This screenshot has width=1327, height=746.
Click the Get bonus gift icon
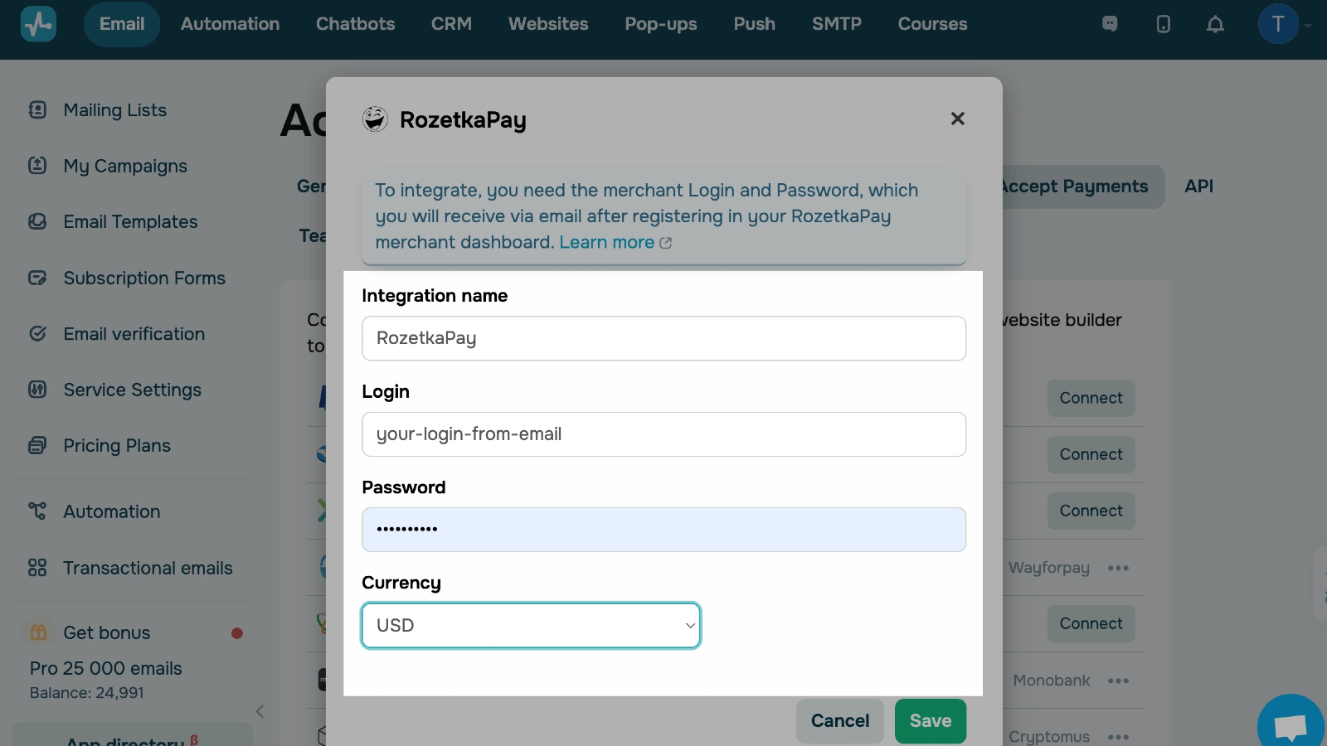(x=38, y=632)
